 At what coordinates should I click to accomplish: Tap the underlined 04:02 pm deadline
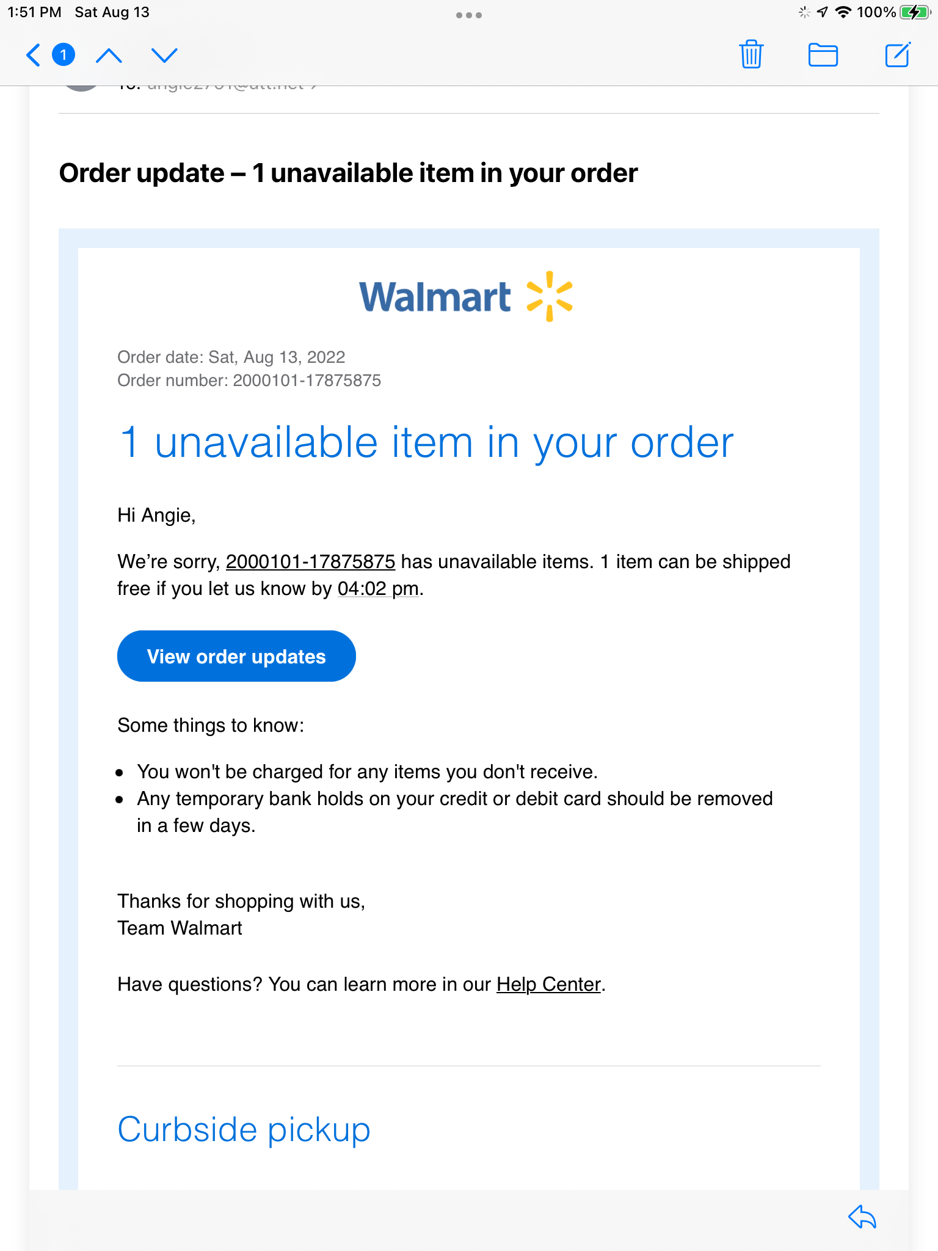click(379, 588)
